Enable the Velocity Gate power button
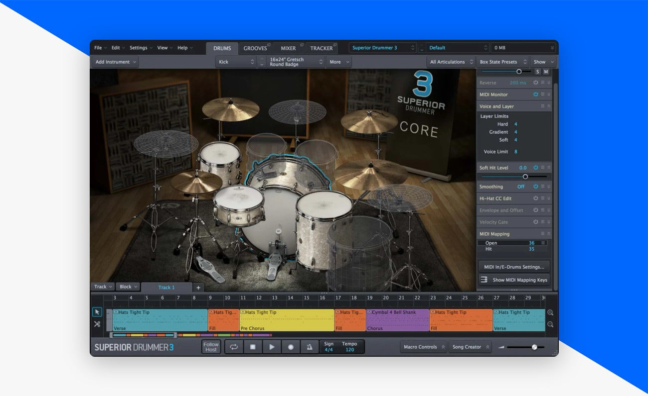Screen dimensions: 648x396 click(x=536, y=222)
